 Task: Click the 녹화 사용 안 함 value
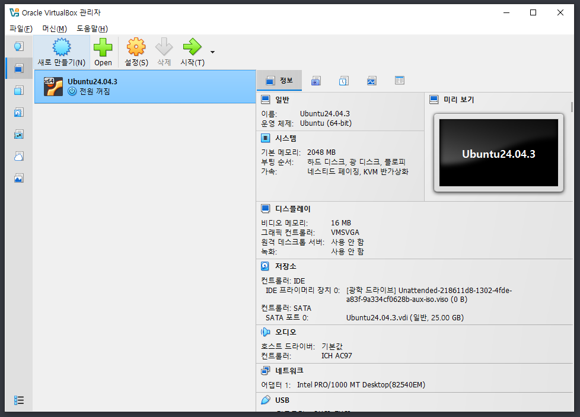(348, 252)
